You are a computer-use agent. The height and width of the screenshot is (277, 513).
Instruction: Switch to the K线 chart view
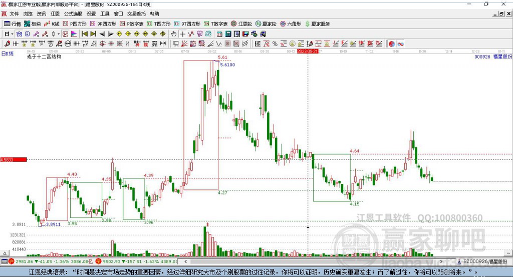52,24
